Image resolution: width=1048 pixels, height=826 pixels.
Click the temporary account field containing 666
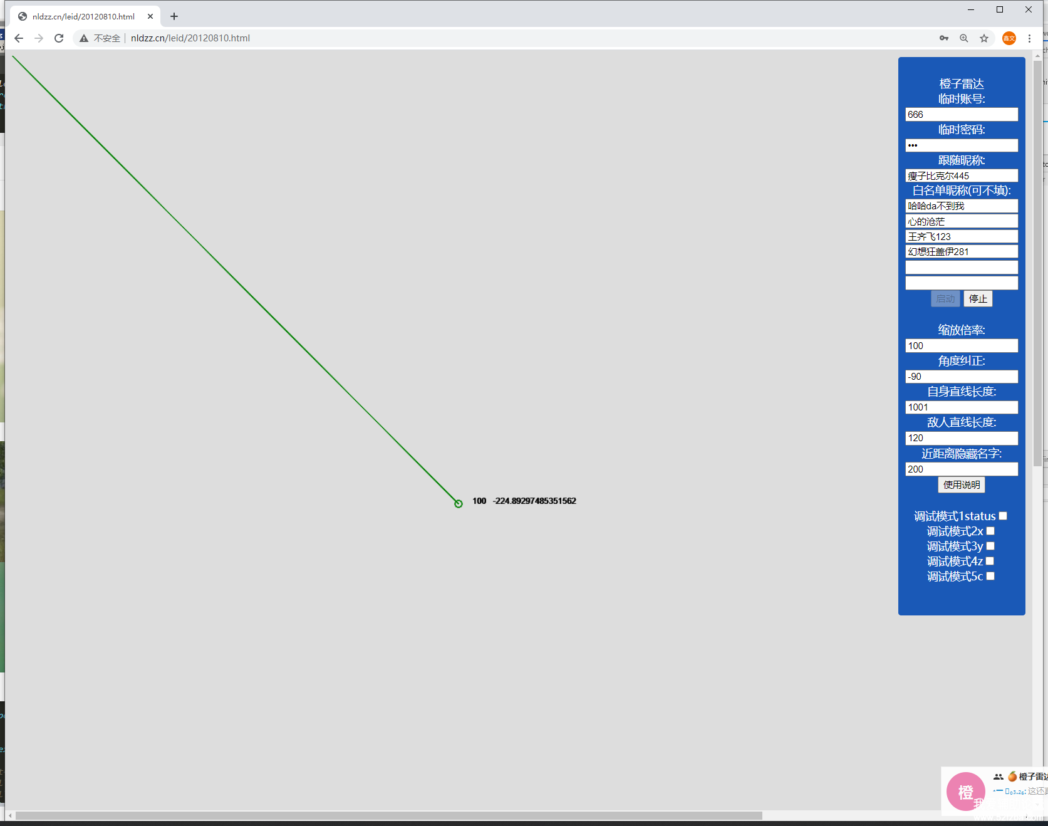coord(962,115)
